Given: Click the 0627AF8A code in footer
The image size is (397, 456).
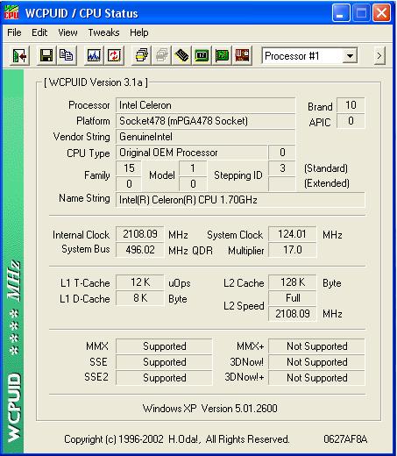Looking at the screenshot, I should point(345,439).
